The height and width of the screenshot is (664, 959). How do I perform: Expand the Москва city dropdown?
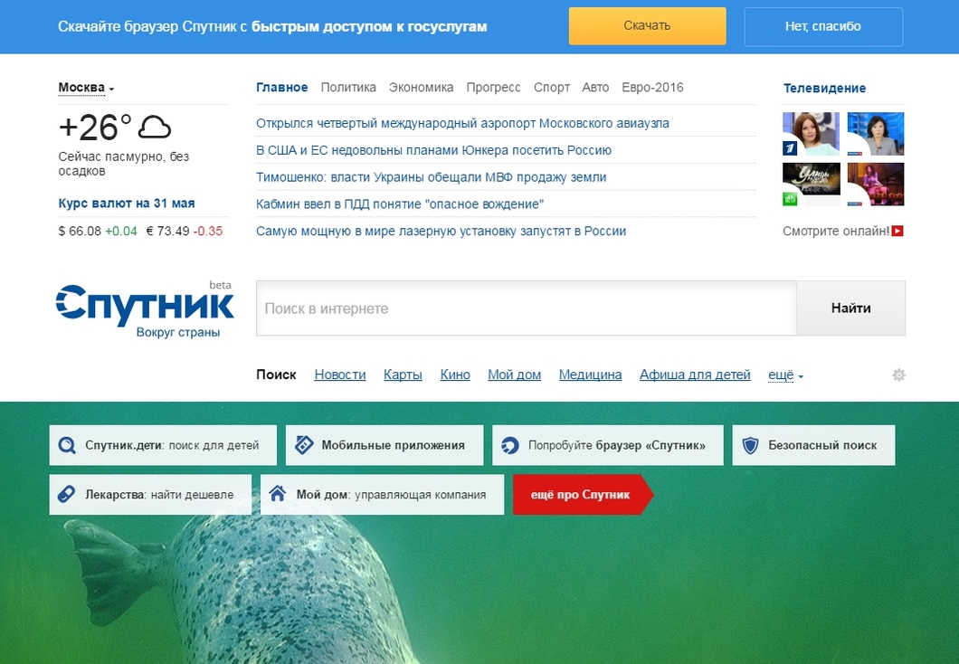coord(86,88)
